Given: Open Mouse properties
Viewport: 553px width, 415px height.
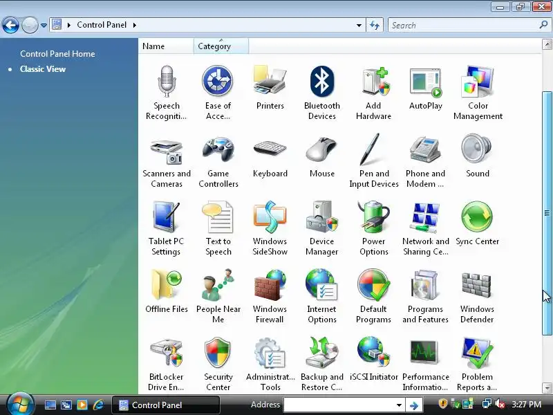Looking at the screenshot, I should point(321,156).
